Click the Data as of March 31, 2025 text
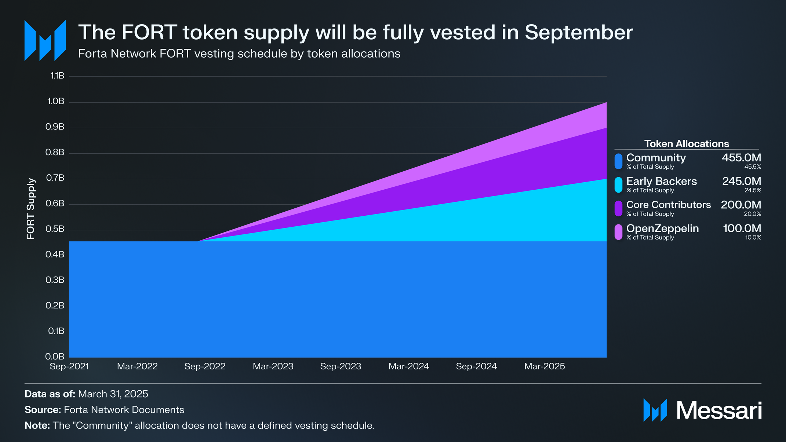This screenshot has width=786, height=442. [86, 394]
